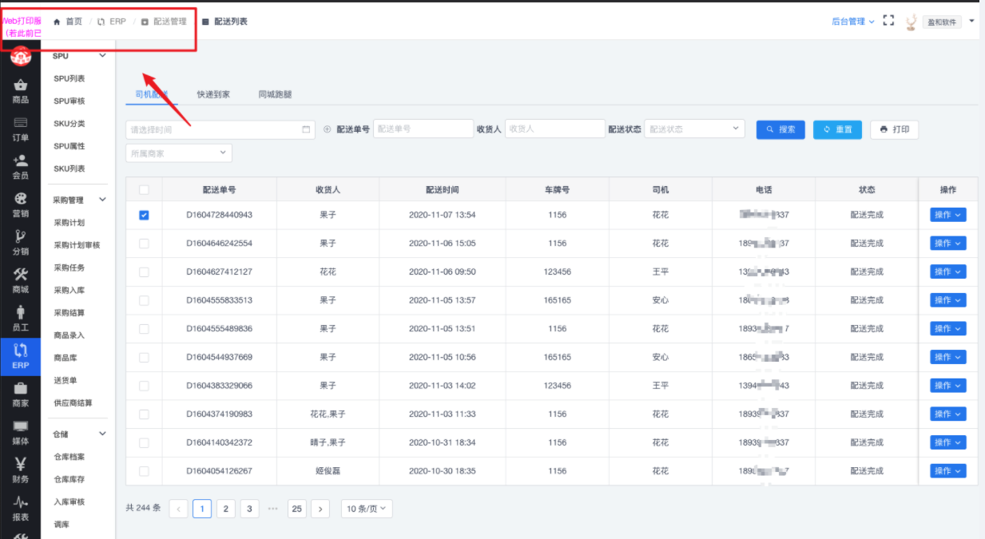Switch to the 同城跑腿 tab
The image size is (985, 539).
point(275,94)
